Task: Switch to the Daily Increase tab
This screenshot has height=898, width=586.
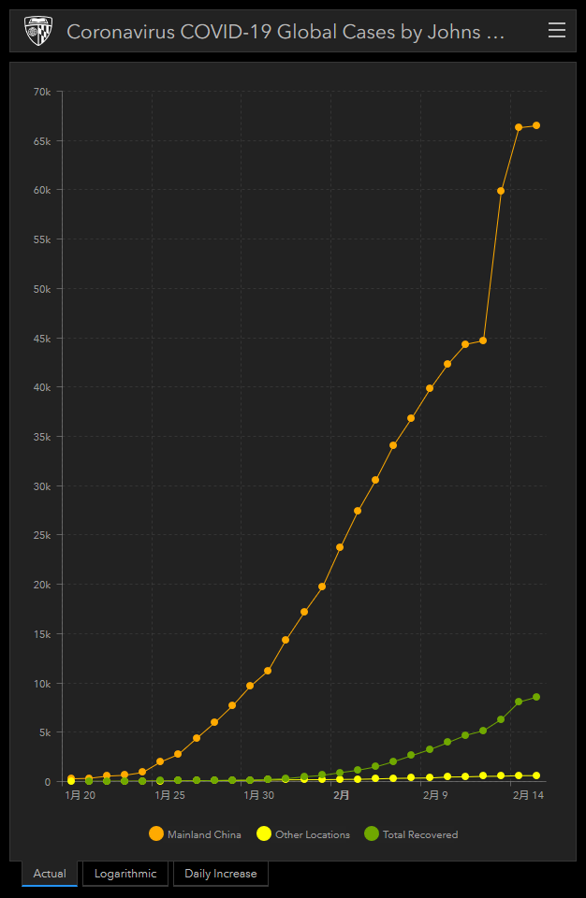Action: [x=220, y=874]
